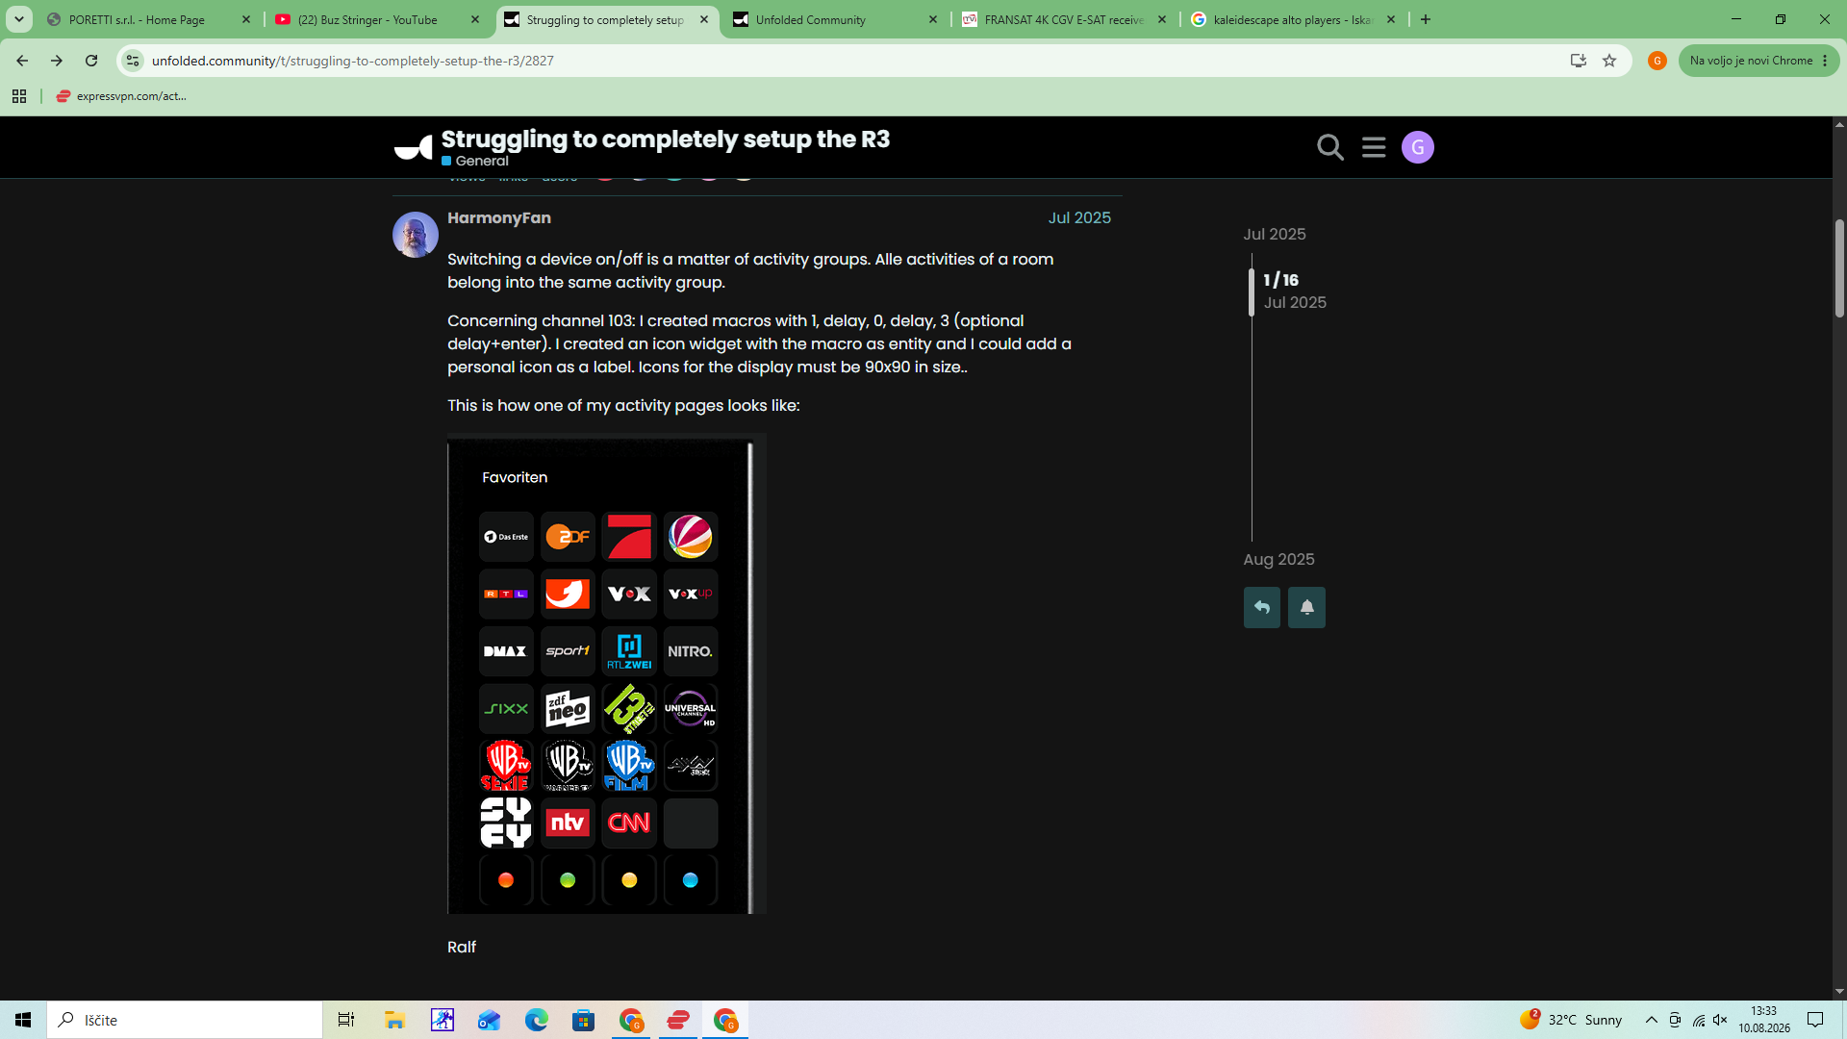Click the Windows search box 'Iščite'

click(x=185, y=1020)
